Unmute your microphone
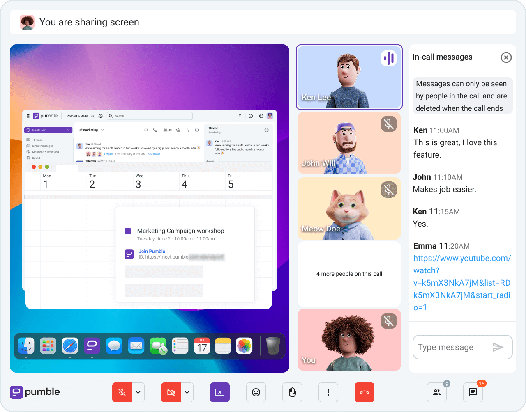Viewport: 526px width, 412px height. [122, 392]
